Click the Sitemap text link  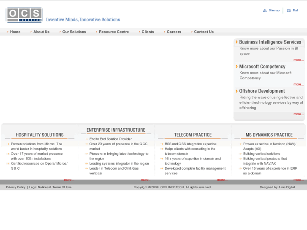tap(274, 11)
